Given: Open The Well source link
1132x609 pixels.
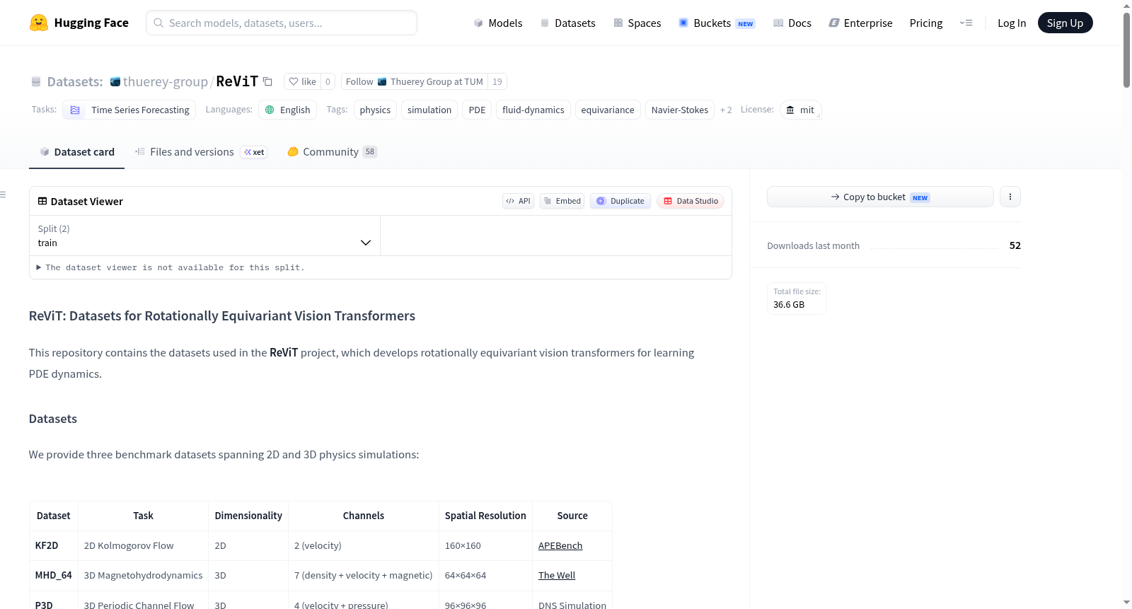Looking at the screenshot, I should coord(557,575).
